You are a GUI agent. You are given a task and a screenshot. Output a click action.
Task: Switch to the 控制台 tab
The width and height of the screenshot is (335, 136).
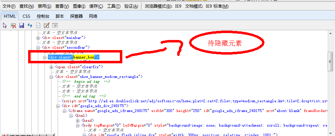coord(43,16)
